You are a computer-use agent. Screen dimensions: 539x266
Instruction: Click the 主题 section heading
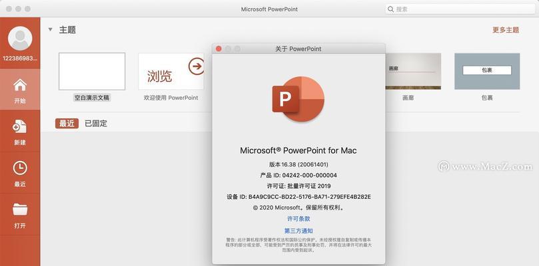point(67,30)
